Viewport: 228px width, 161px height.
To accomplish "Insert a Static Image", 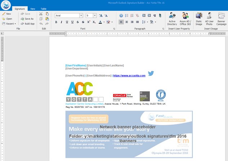I will pos(199,19).
